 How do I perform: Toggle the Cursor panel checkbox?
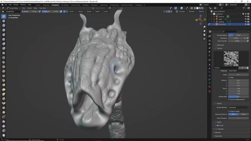click(218, 125)
